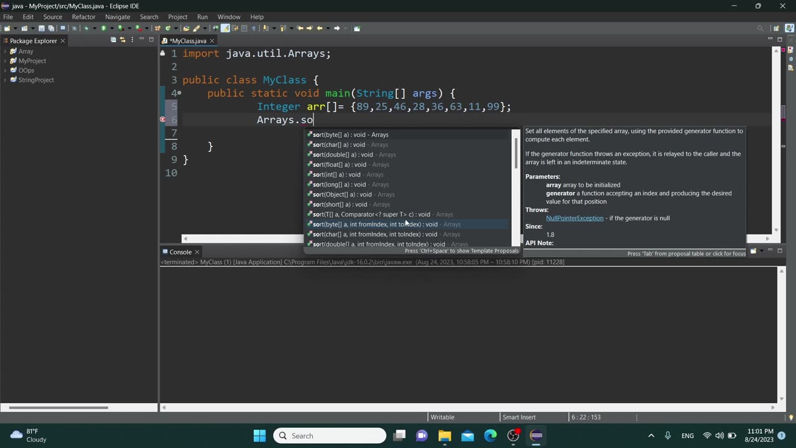796x448 pixels.
Task: Select StringProject in Package Explorer
Action: [x=36, y=80]
